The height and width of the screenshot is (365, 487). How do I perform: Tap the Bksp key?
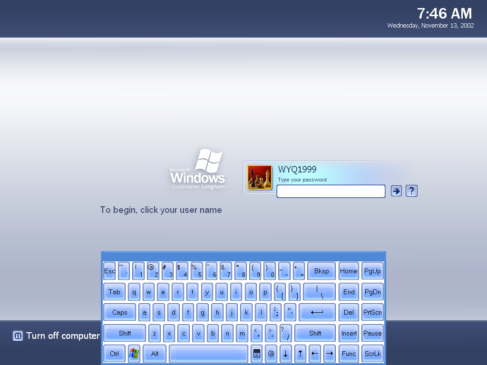point(321,271)
